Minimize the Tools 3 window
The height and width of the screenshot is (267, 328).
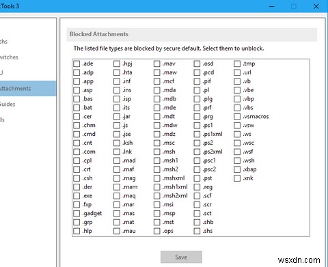272,6
